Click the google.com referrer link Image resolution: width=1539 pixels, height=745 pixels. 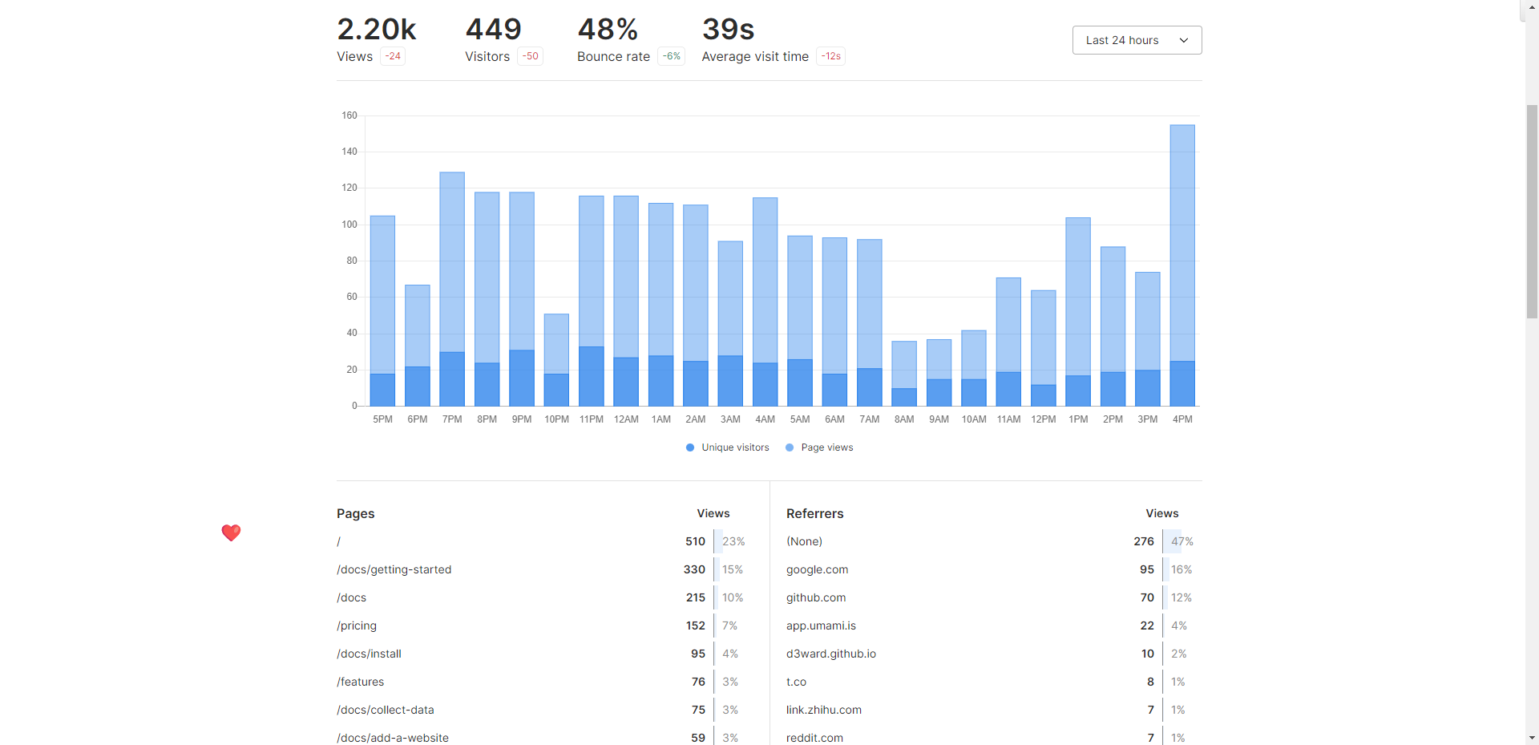click(817, 569)
